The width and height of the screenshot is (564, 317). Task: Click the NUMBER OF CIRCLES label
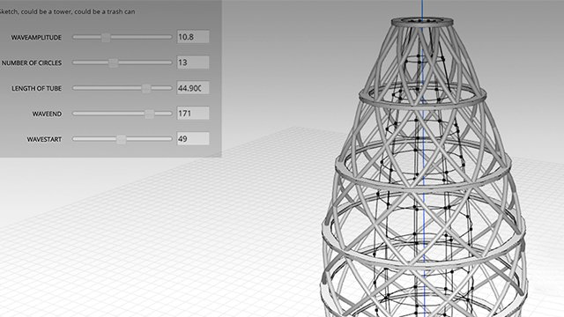click(32, 63)
